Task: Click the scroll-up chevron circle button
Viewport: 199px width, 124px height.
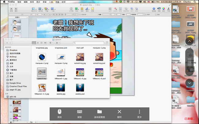Action: click(190, 41)
